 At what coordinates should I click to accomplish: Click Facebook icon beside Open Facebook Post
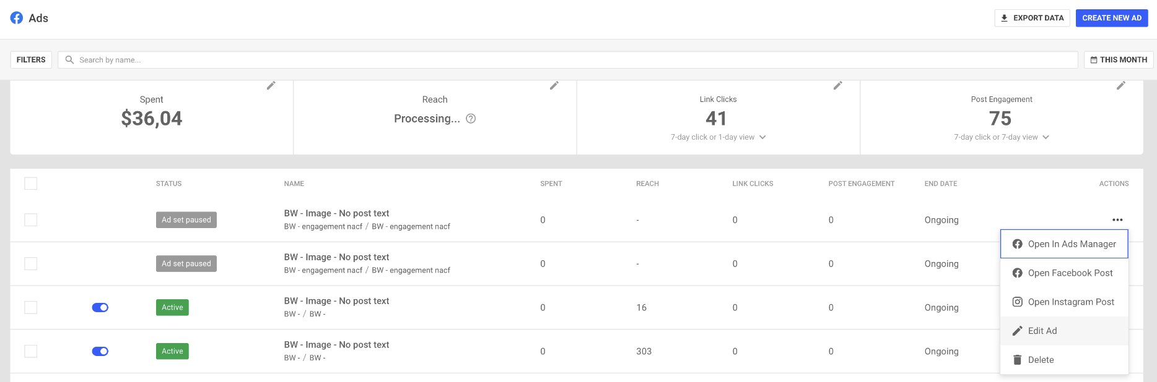click(1017, 273)
